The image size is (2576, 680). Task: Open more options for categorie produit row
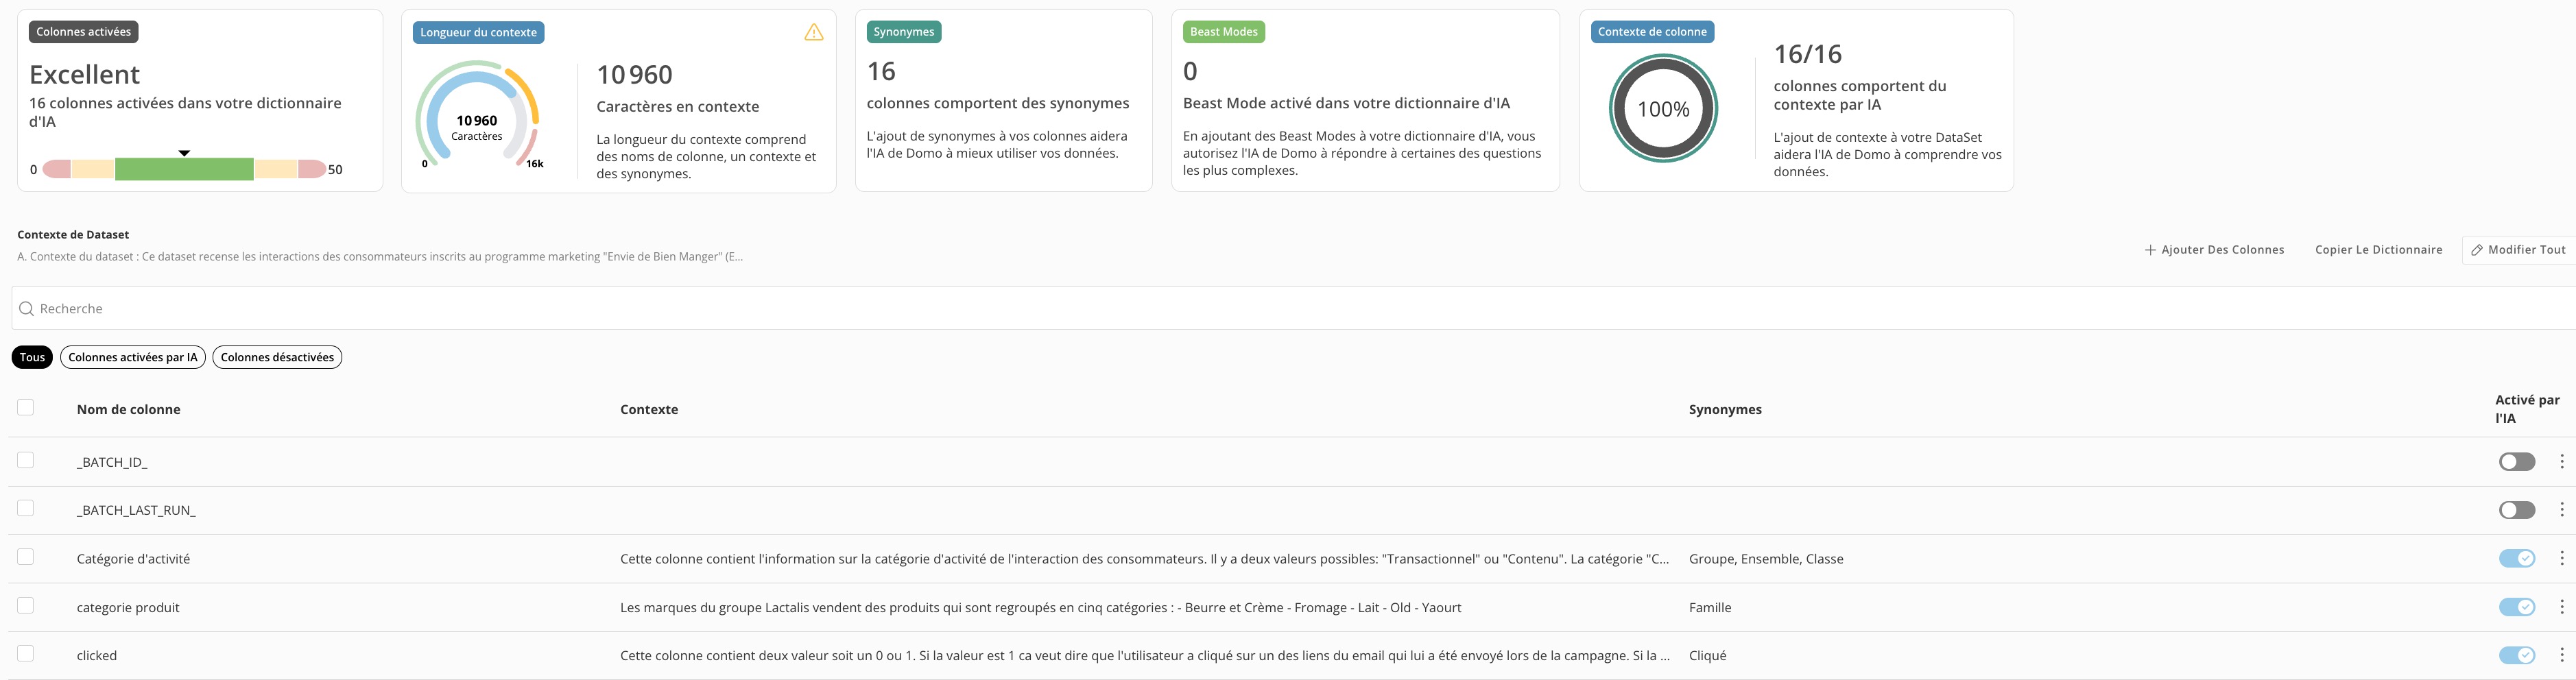click(2561, 607)
